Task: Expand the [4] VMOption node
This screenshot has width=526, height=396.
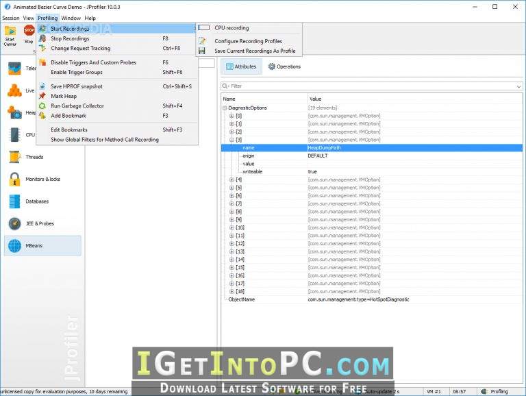Action: pyautogui.click(x=231, y=180)
